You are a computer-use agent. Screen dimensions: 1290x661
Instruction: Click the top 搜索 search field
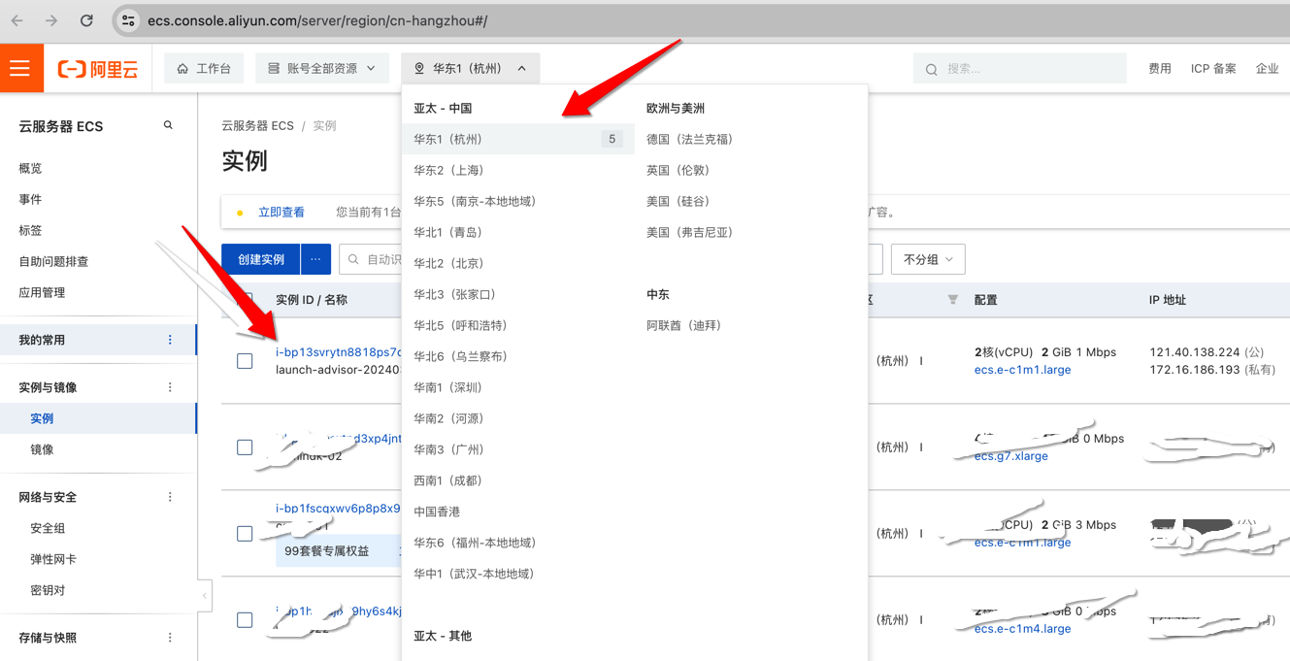1019,69
